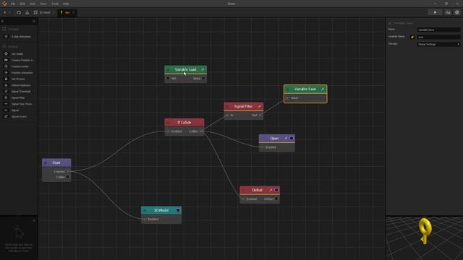
Task: Click the Collide port on Start node
Action: (67, 177)
